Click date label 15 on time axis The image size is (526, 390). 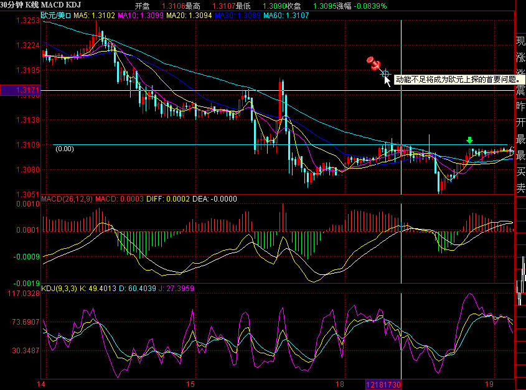pyautogui.click(x=190, y=384)
